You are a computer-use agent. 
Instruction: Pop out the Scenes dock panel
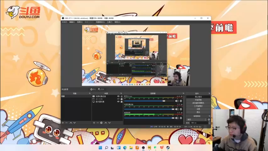[x=90, y=94]
